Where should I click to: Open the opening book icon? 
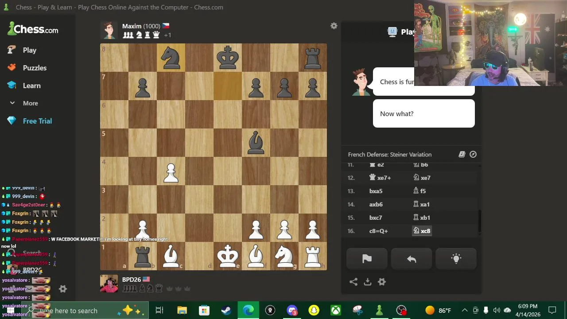click(462, 154)
